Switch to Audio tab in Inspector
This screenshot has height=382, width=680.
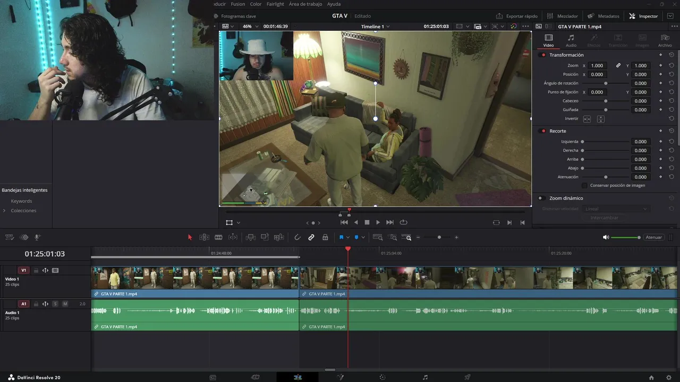[571, 40]
